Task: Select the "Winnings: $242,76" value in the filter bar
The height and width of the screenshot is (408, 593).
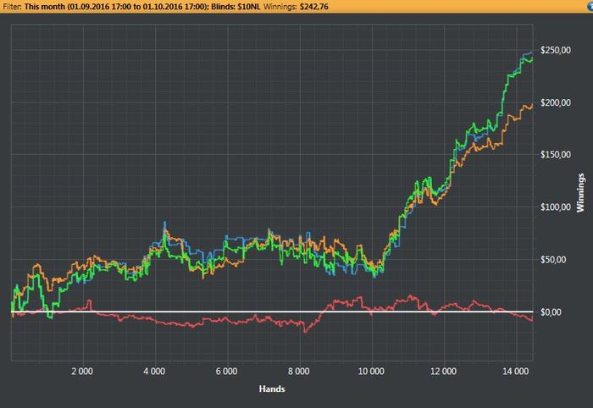Action: point(296,7)
